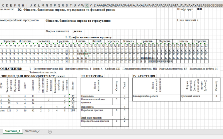Select the Всього value '43' for course 4

click(73, 107)
